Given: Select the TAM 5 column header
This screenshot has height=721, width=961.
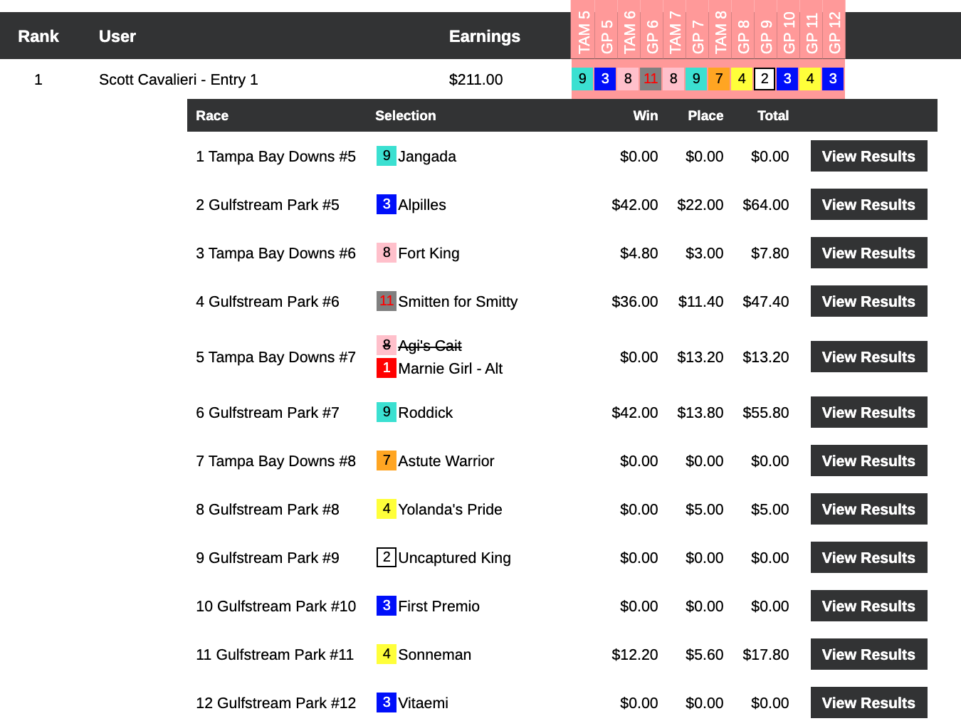Looking at the screenshot, I should pyautogui.click(x=583, y=32).
